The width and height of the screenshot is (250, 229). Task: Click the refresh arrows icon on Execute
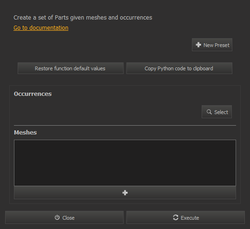click(x=176, y=217)
